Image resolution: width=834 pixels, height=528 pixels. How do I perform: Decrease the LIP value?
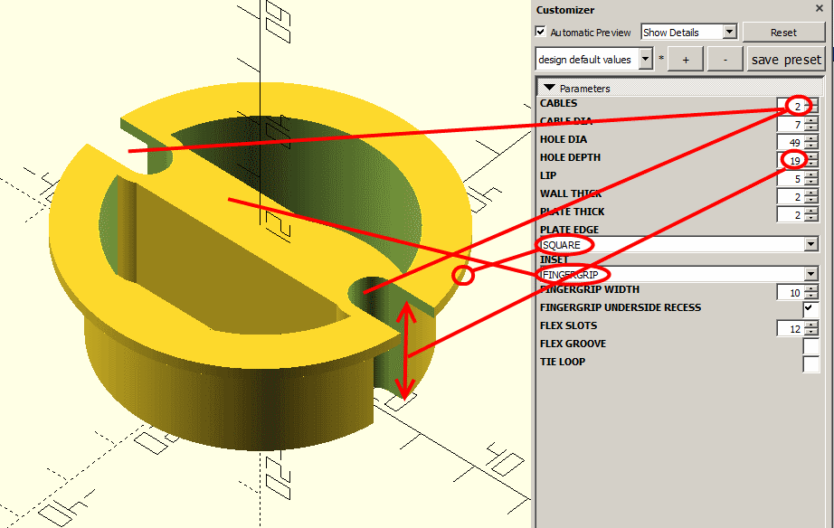coord(811,183)
